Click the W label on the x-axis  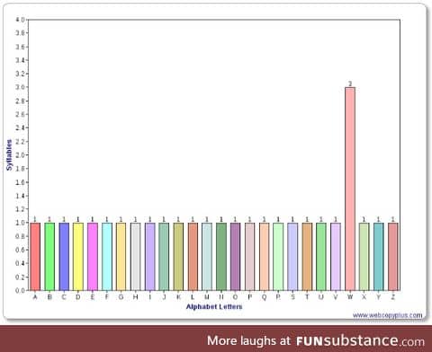[350, 297]
